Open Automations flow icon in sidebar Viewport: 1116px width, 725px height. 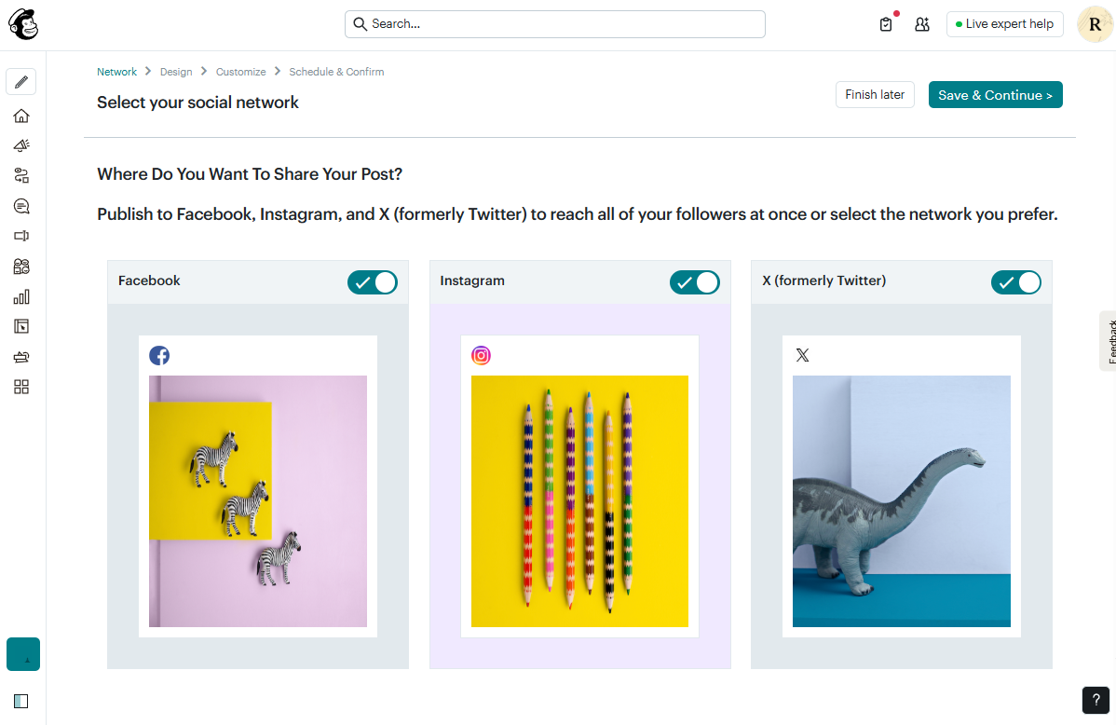[x=20, y=175]
